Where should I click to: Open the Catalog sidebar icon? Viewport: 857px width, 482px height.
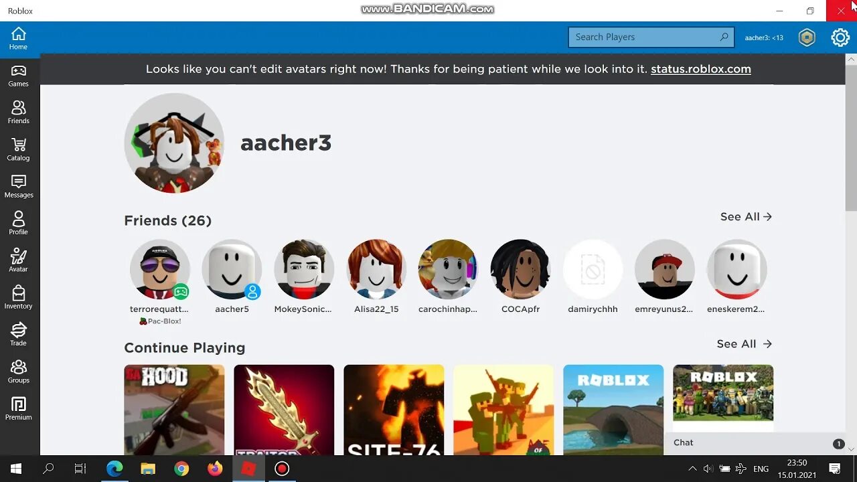[18, 150]
